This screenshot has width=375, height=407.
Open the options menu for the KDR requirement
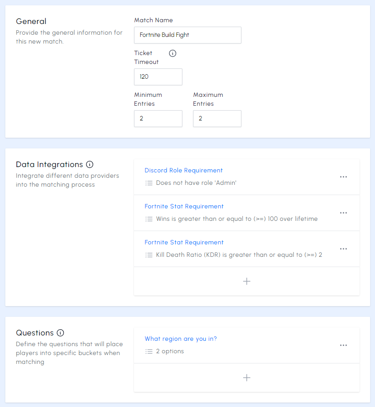343,249
